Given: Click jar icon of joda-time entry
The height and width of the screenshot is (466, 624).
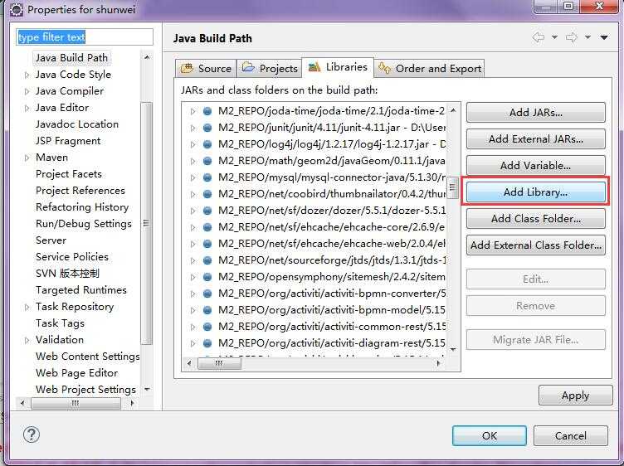Looking at the screenshot, I should pos(207,111).
